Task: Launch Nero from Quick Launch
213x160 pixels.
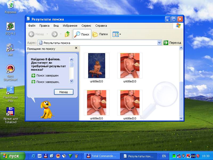Action: [58, 156]
